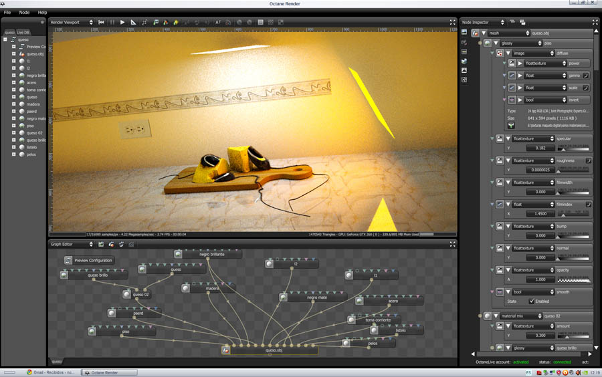Click the second icon in Graph Editor toolbar
The image size is (602, 377).
tap(111, 244)
